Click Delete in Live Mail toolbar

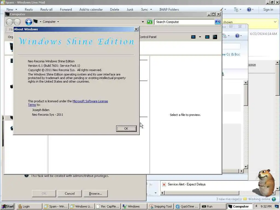coord(115,10)
